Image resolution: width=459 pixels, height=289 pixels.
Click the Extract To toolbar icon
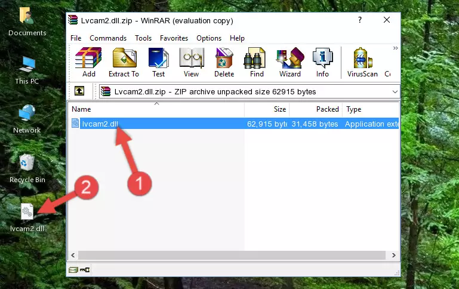click(124, 62)
